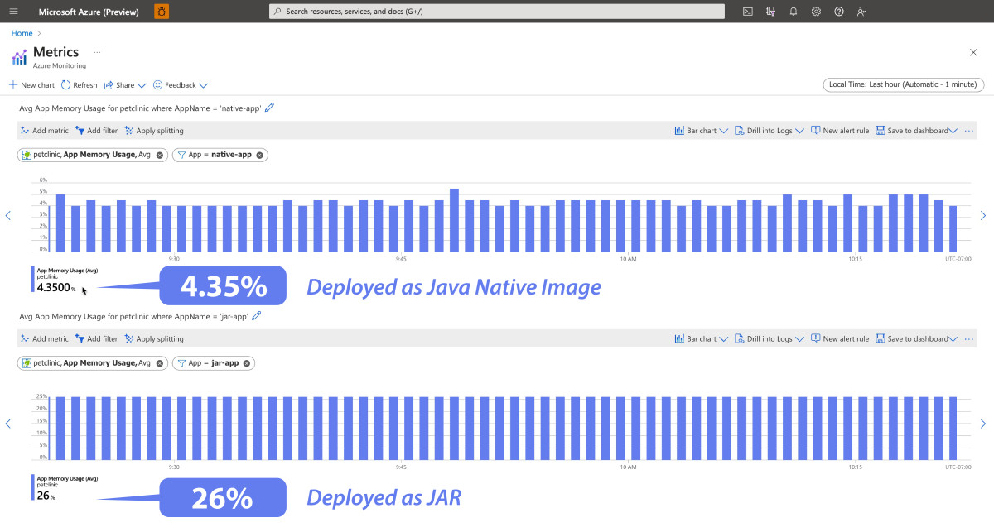Open the Directories and subscriptions filter
The image size is (994, 532).
coord(770,11)
